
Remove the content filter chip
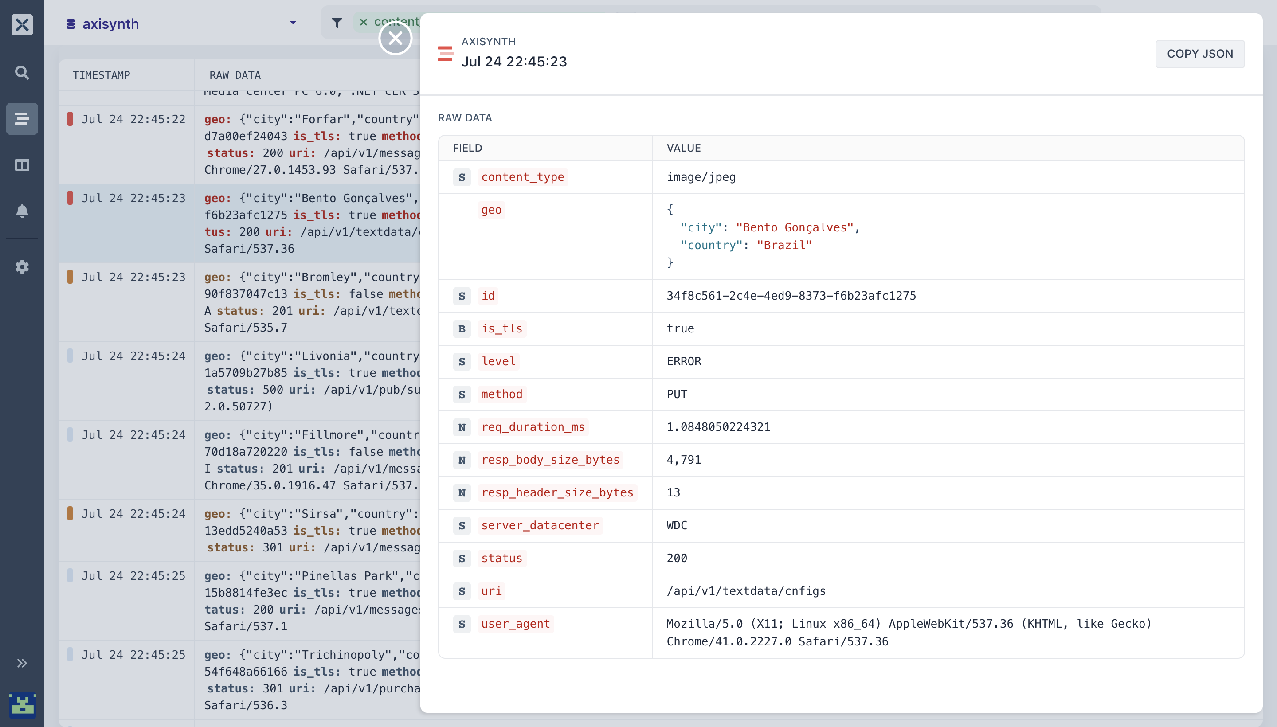point(364,22)
